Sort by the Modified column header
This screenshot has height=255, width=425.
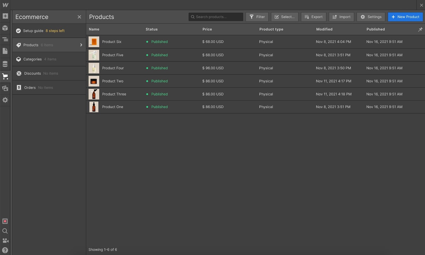pos(324,29)
